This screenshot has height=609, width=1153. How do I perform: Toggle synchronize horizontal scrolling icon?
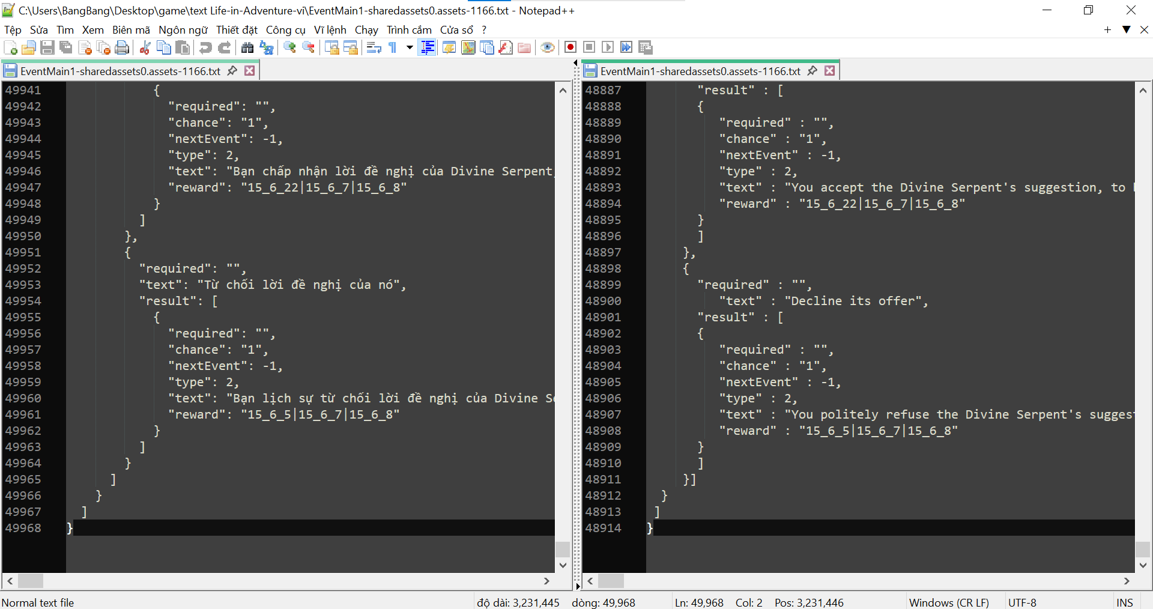tap(351, 47)
